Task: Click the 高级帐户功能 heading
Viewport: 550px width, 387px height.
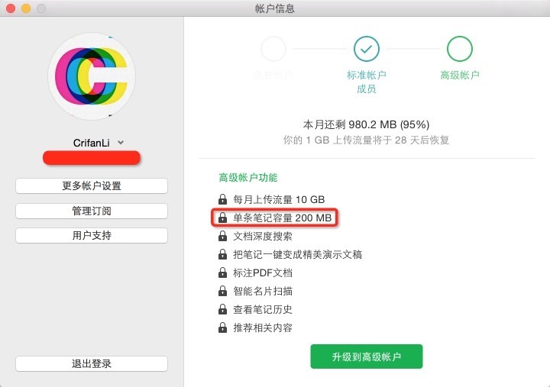Action: 248,178
